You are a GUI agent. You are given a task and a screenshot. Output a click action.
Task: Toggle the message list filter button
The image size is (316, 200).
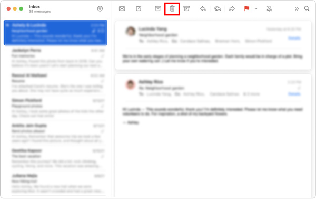coord(100,8)
